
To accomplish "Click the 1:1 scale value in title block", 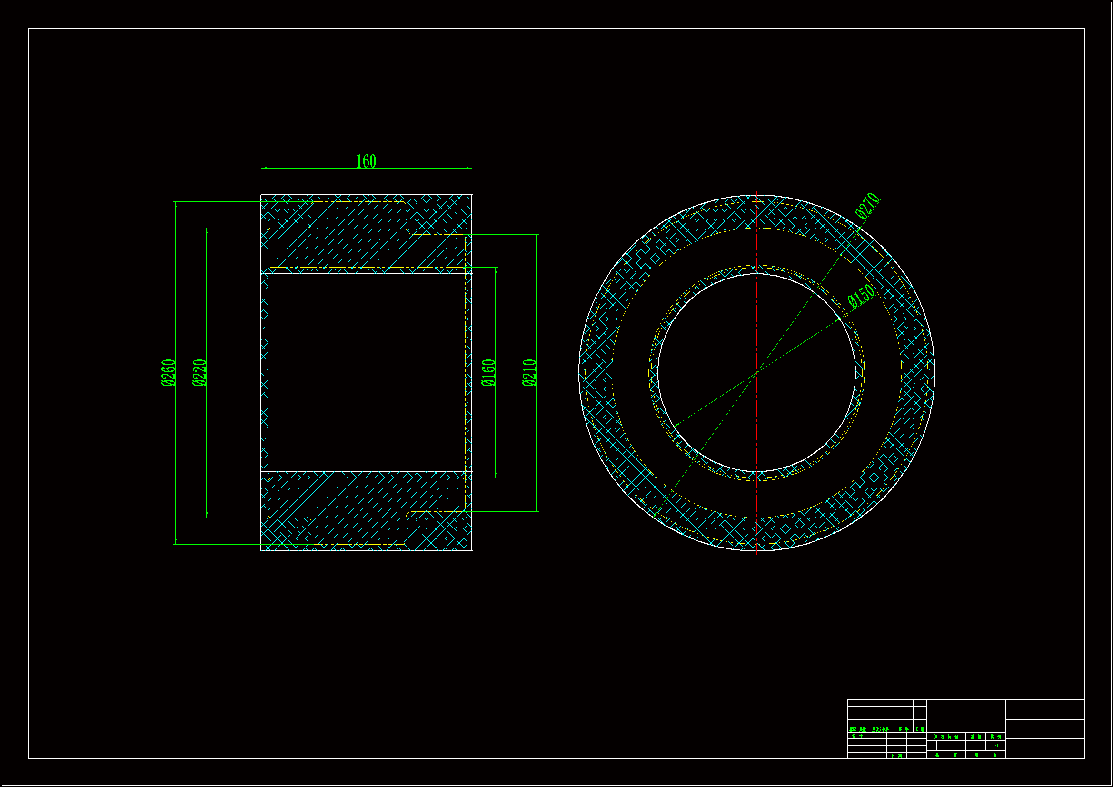I will pos(996,746).
